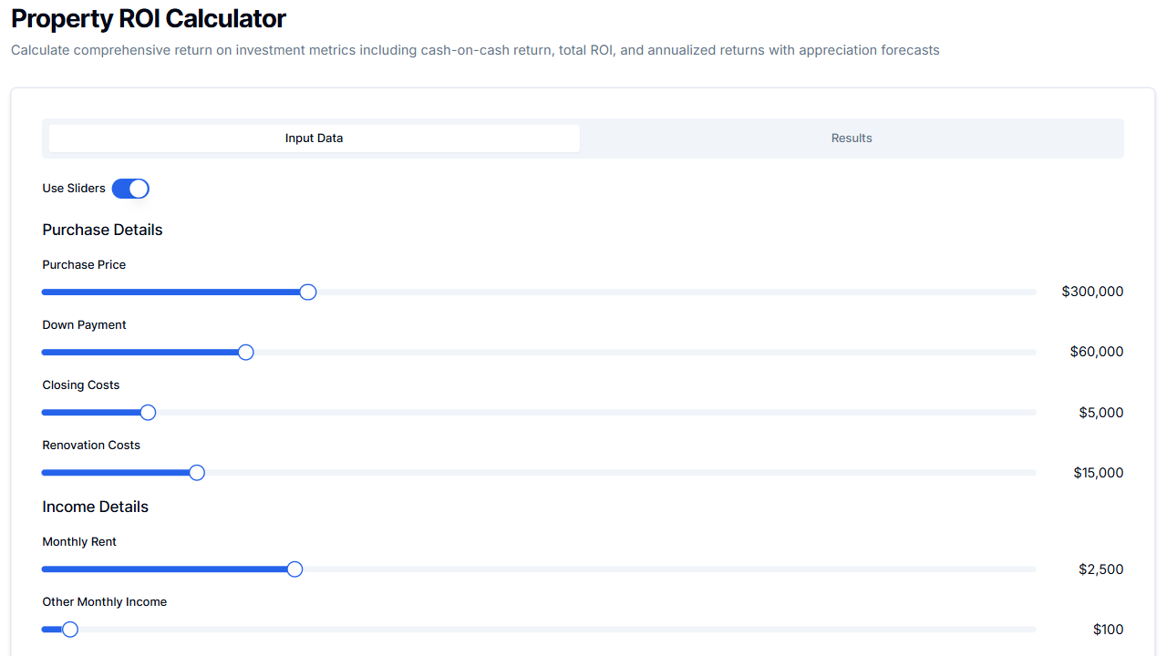
Task: Click the Monthly Rent field label
Action: point(79,542)
